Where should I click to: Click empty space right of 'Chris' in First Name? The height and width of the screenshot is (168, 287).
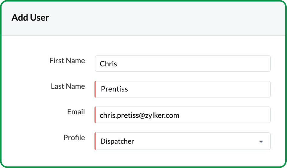196,64
